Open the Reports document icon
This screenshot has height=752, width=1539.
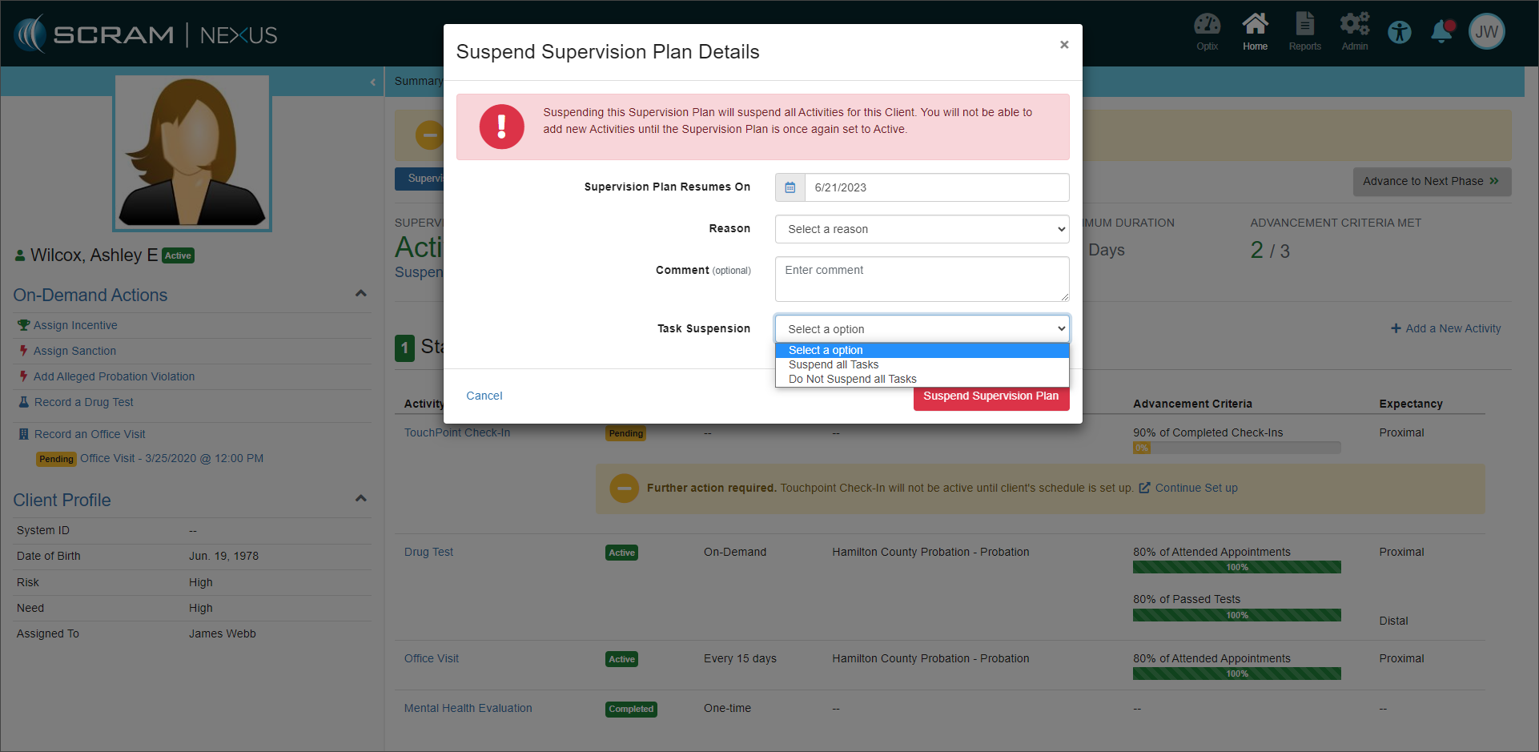pyautogui.click(x=1304, y=32)
